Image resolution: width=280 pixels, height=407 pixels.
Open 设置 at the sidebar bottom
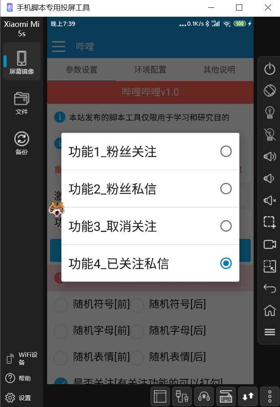[18, 398]
